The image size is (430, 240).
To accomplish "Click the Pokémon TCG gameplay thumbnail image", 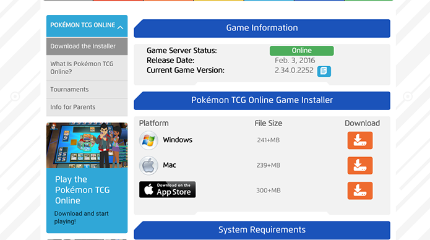I will [x=87, y=145].
